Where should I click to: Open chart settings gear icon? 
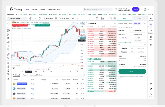115,19
